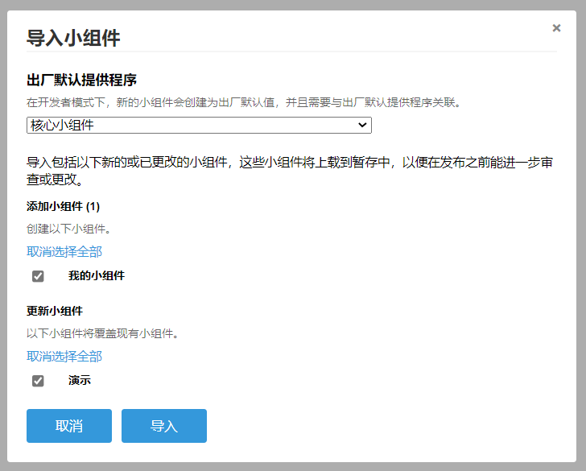Click the 出厂默认提供程序 heading
Viewport: 586px width, 471px height.
[81, 81]
